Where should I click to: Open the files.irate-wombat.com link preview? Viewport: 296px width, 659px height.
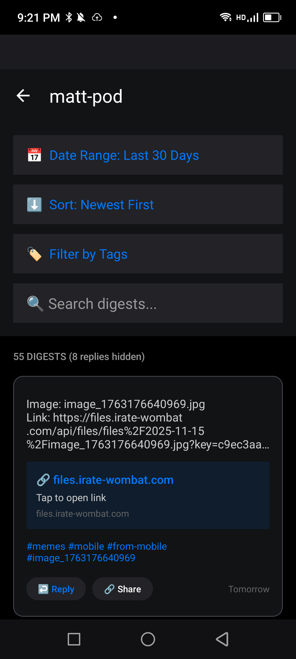(x=148, y=495)
